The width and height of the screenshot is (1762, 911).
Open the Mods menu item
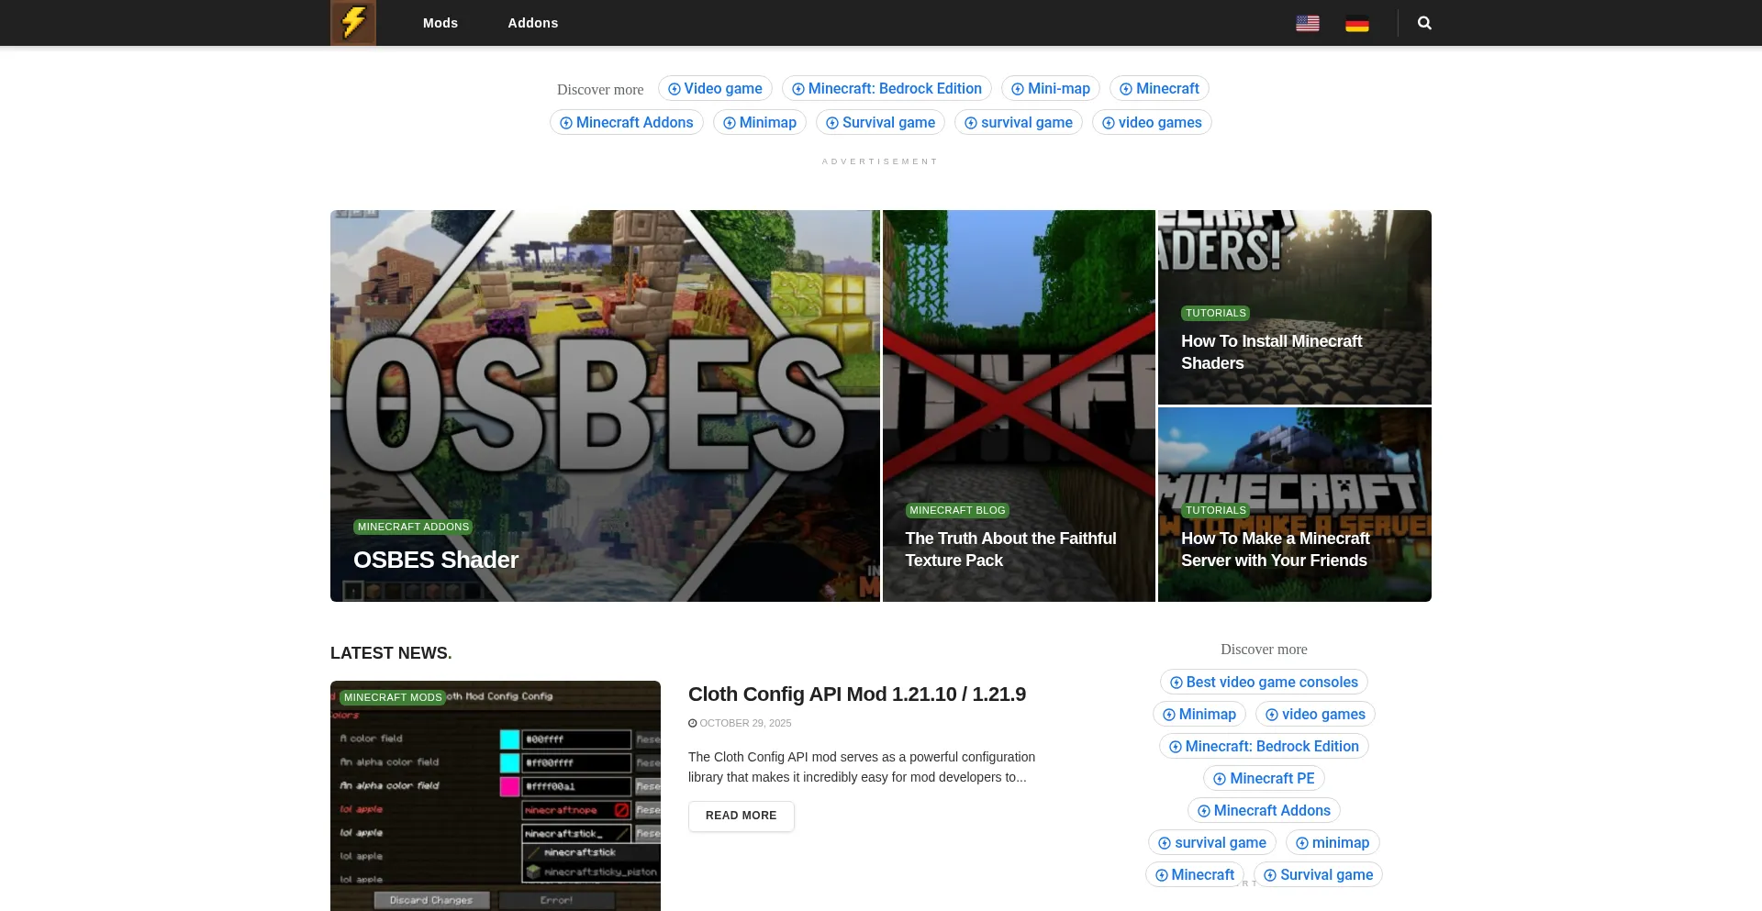[440, 23]
